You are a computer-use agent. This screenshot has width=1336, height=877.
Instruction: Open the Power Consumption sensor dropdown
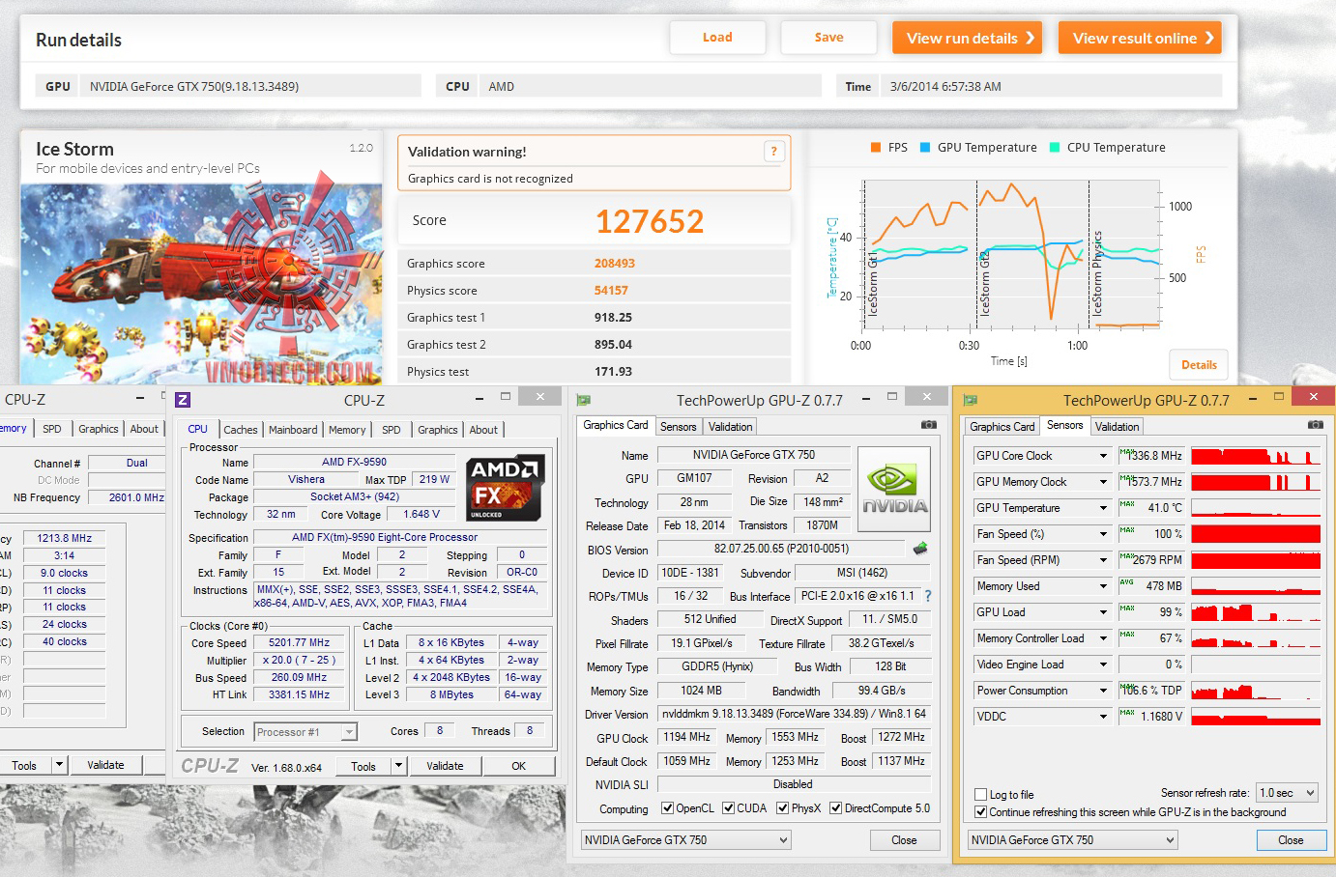pos(1103,691)
